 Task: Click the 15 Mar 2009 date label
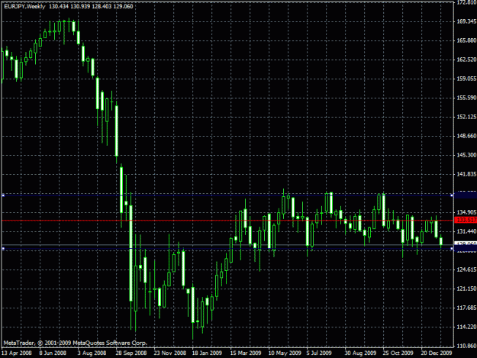pyautogui.click(x=246, y=353)
